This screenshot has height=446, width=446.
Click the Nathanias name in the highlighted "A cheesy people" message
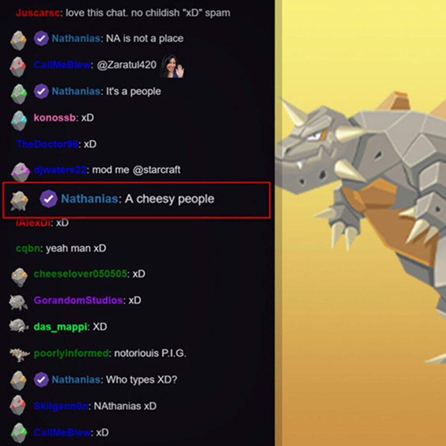pos(90,198)
